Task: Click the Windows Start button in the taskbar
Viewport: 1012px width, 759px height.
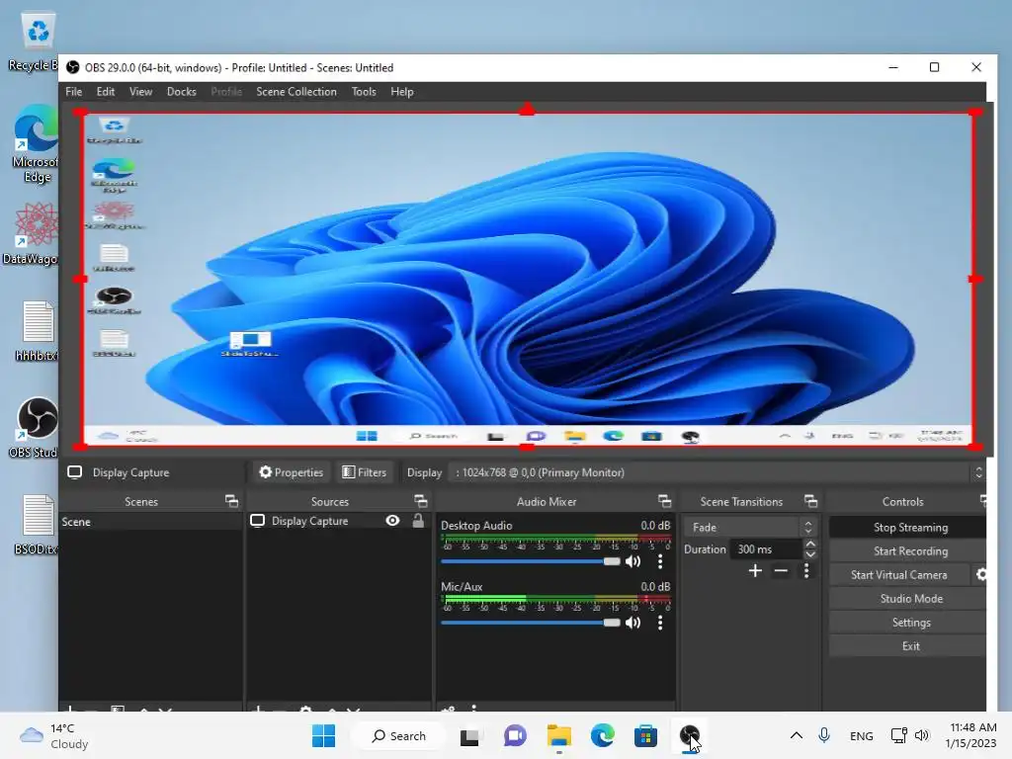Action: pyautogui.click(x=323, y=735)
